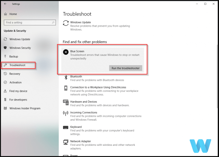
Task: Click the Incoming Connections antenna icon
Action: [65, 113]
